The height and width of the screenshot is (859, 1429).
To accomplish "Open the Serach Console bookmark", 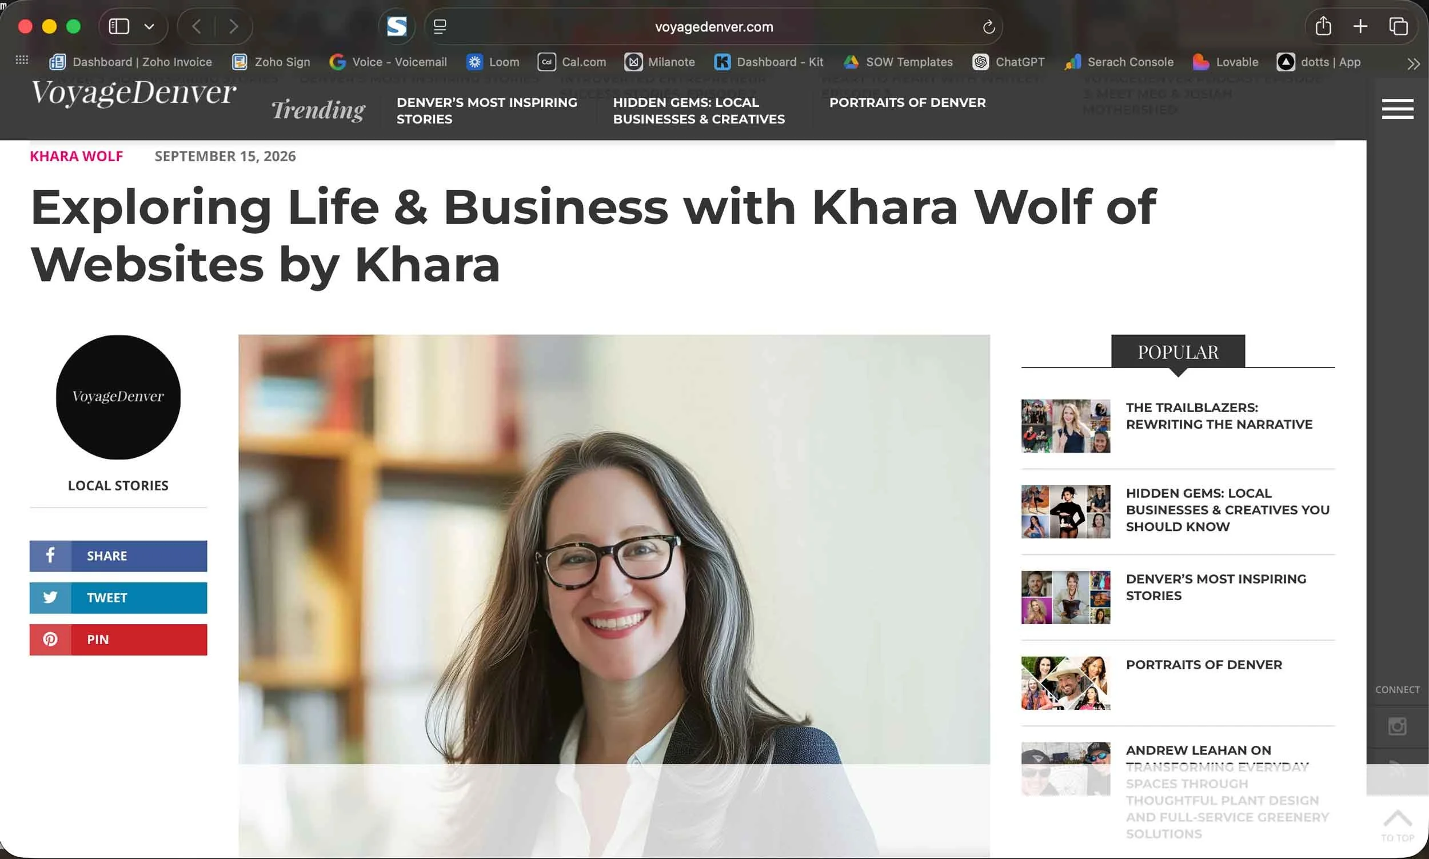I will [1119, 62].
